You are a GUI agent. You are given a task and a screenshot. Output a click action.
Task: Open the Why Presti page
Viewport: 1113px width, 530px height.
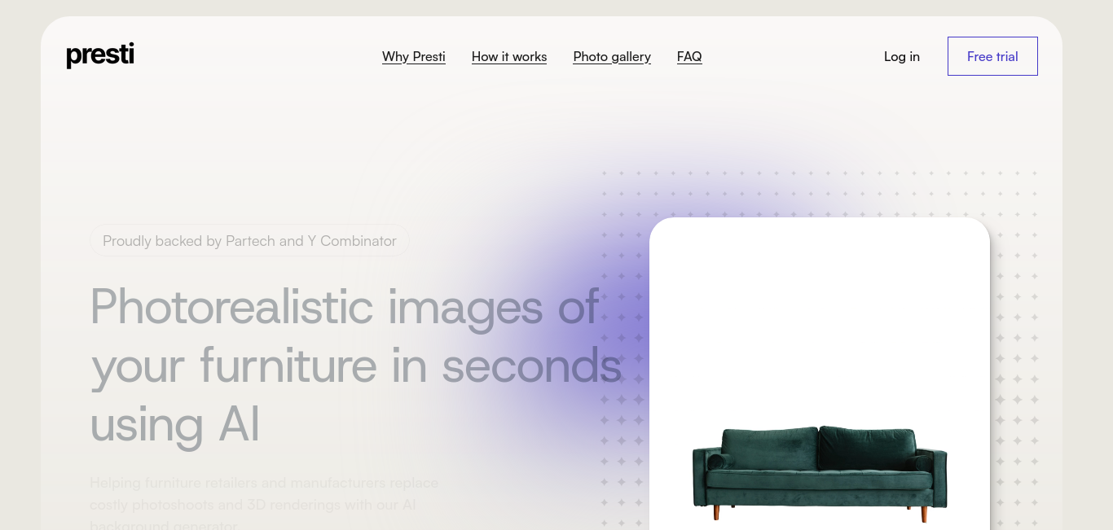(414, 56)
